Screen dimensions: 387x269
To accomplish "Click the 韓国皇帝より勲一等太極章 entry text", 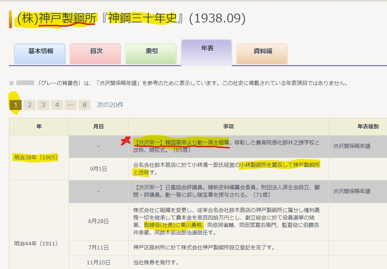I will point(197,143).
